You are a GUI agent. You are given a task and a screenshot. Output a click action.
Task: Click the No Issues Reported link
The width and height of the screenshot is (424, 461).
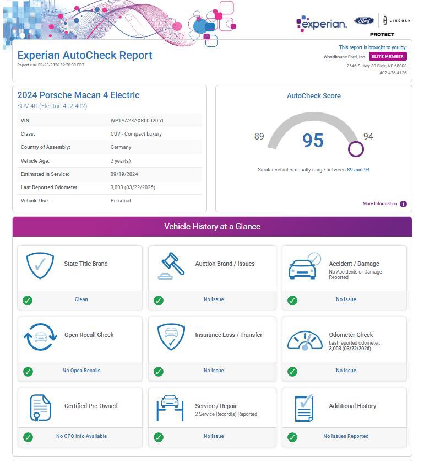(x=346, y=436)
